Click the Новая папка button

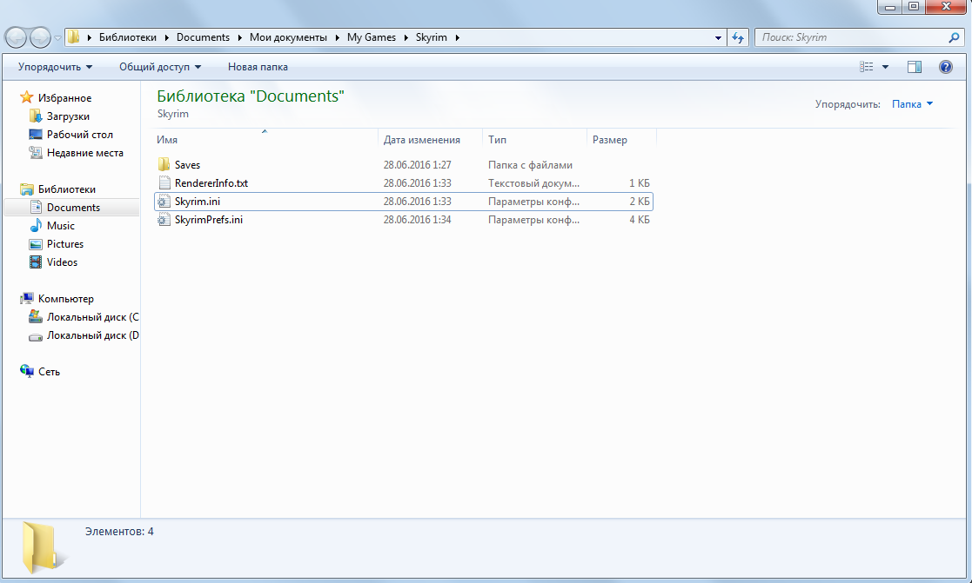(258, 67)
